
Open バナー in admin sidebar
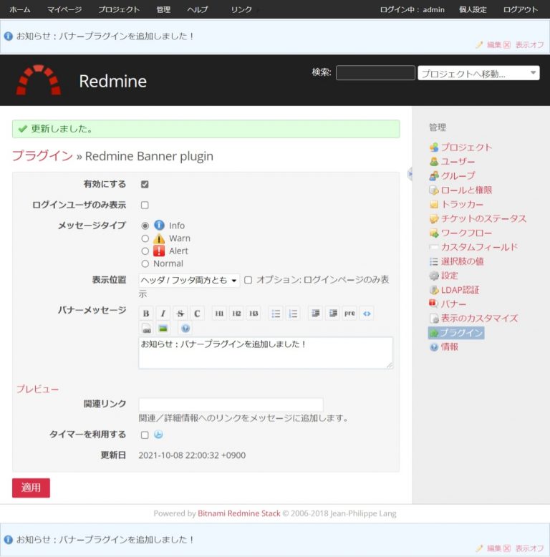pyautogui.click(x=453, y=304)
